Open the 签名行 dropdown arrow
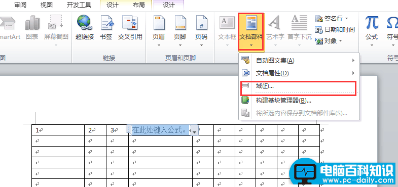Image resolution: width=398 pixels, height=187 pixels. click(x=346, y=19)
